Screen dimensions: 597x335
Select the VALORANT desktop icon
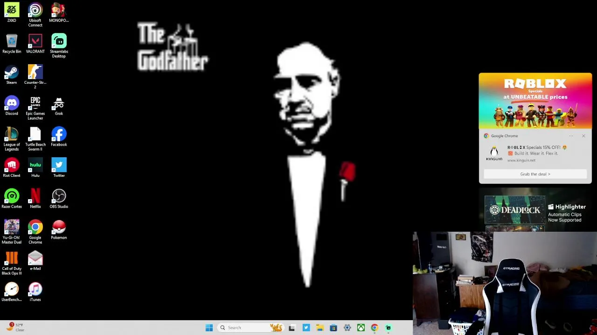pyautogui.click(x=35, y=44)
